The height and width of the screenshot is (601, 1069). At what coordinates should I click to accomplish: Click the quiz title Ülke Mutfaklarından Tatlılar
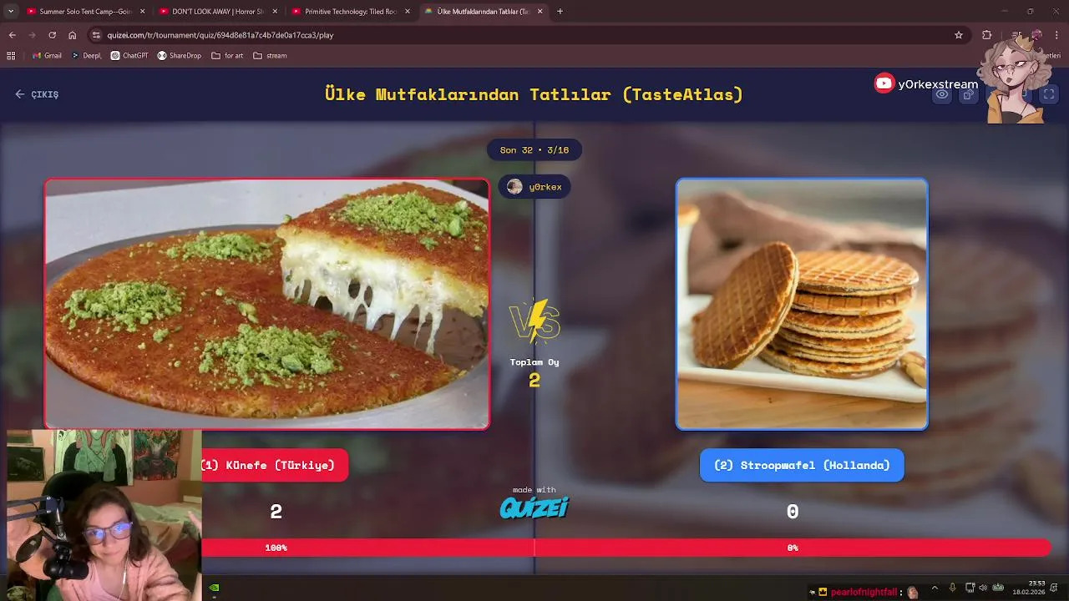point(534,94)
